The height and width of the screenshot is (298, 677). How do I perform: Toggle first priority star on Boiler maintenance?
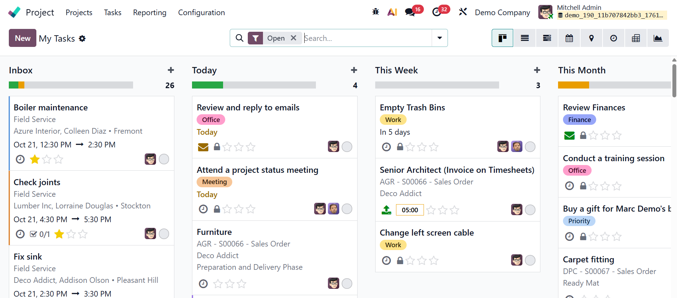click(x=35, y=159)
